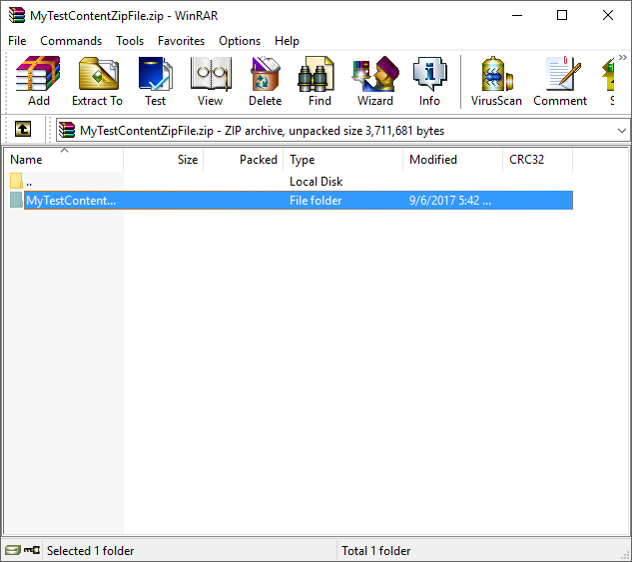The height and width of the screenshot is (562, 632).
Task: Click the Up one level arrow icon
Action: point(23,130)
